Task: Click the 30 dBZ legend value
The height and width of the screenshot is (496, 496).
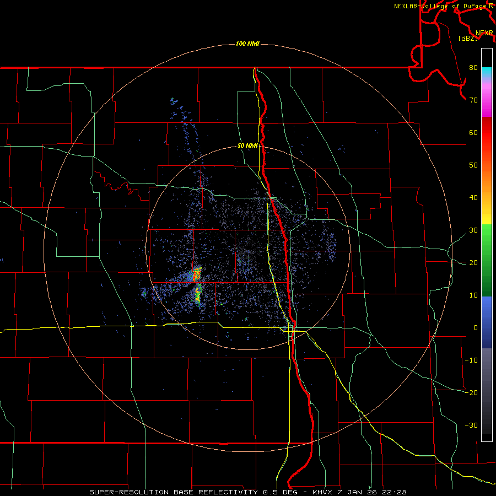Action: (x=473, y=230)
